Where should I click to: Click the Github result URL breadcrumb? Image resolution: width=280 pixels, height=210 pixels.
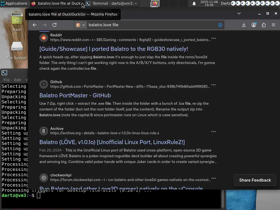tap(130, 87)
